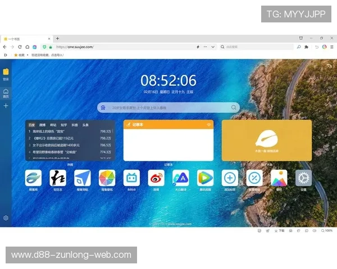Click the 下载 download status bar button
337x269 pixels.
coord(280,230)
